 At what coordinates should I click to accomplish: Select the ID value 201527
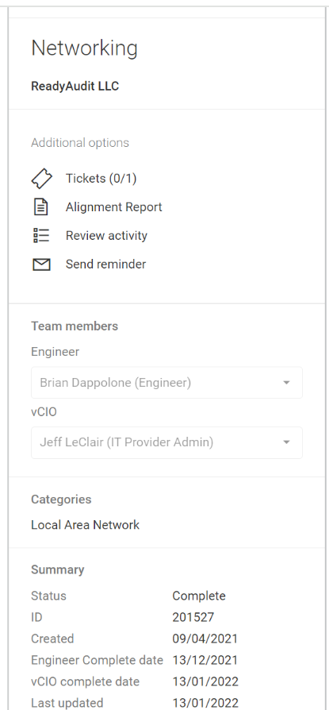tap(193, 617)
